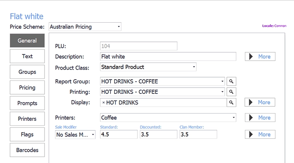
Task: Remove HOT DRINKS tag from Display
Action: 103,103
